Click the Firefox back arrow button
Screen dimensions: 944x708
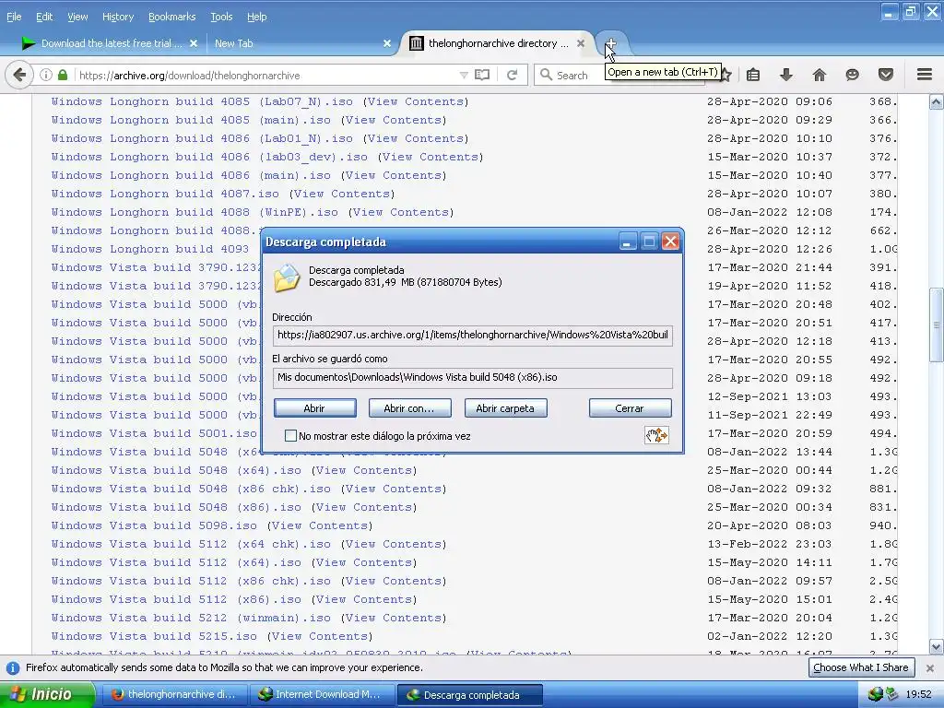(19, 76)
